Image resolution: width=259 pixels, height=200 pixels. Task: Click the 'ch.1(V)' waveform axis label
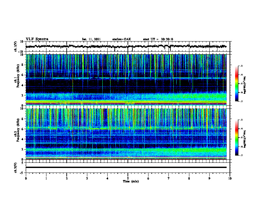click(15, 46)
